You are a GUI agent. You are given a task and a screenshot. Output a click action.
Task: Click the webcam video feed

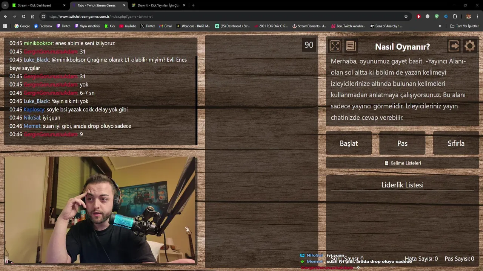100,210
